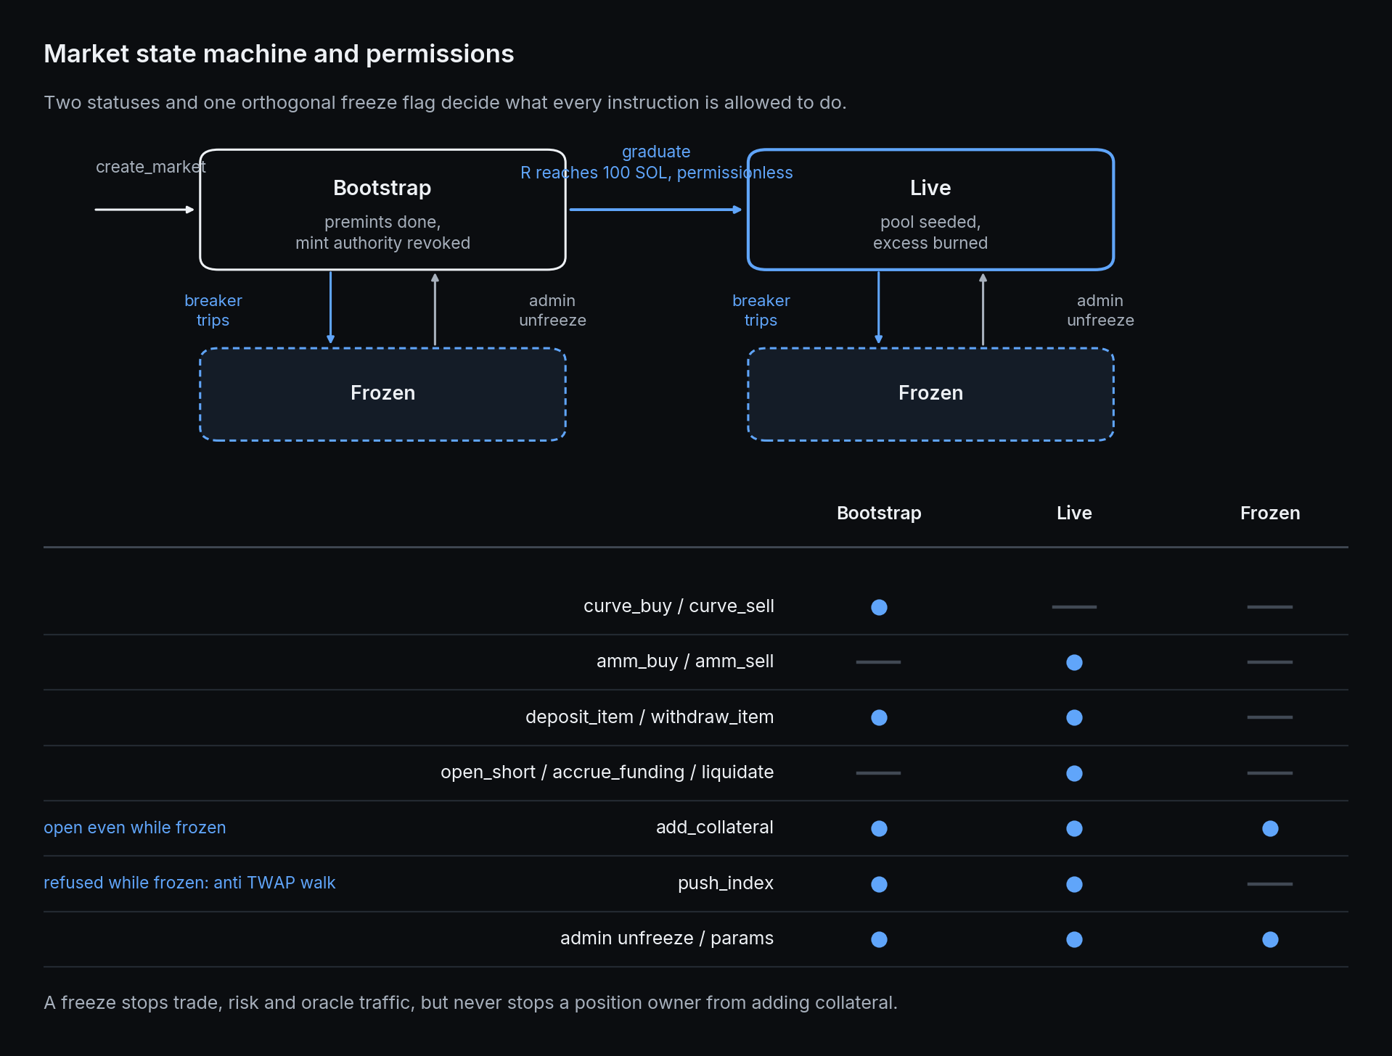Click Frozen dot in add_collateral row
The image size is (1392, 1056).
point(1270,828)
